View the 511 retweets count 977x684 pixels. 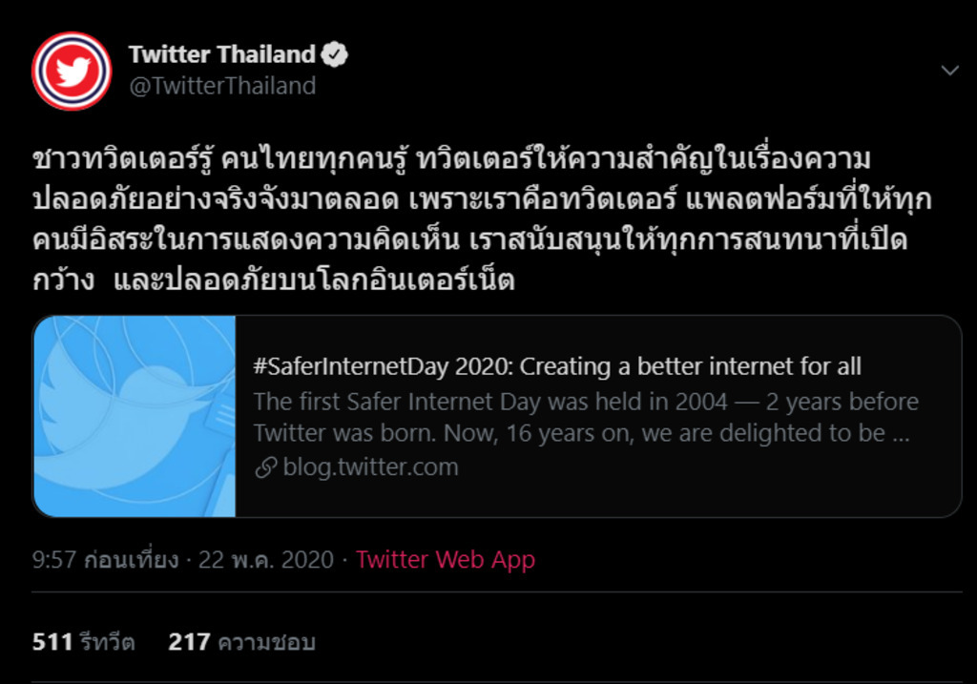52,642
